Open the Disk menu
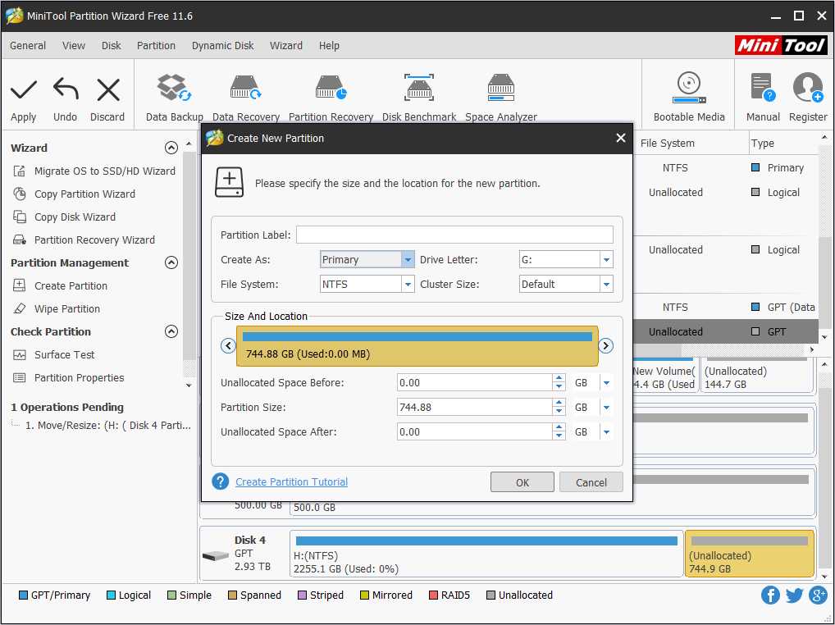This screenshot has width=835, height=625. (112, 46)
